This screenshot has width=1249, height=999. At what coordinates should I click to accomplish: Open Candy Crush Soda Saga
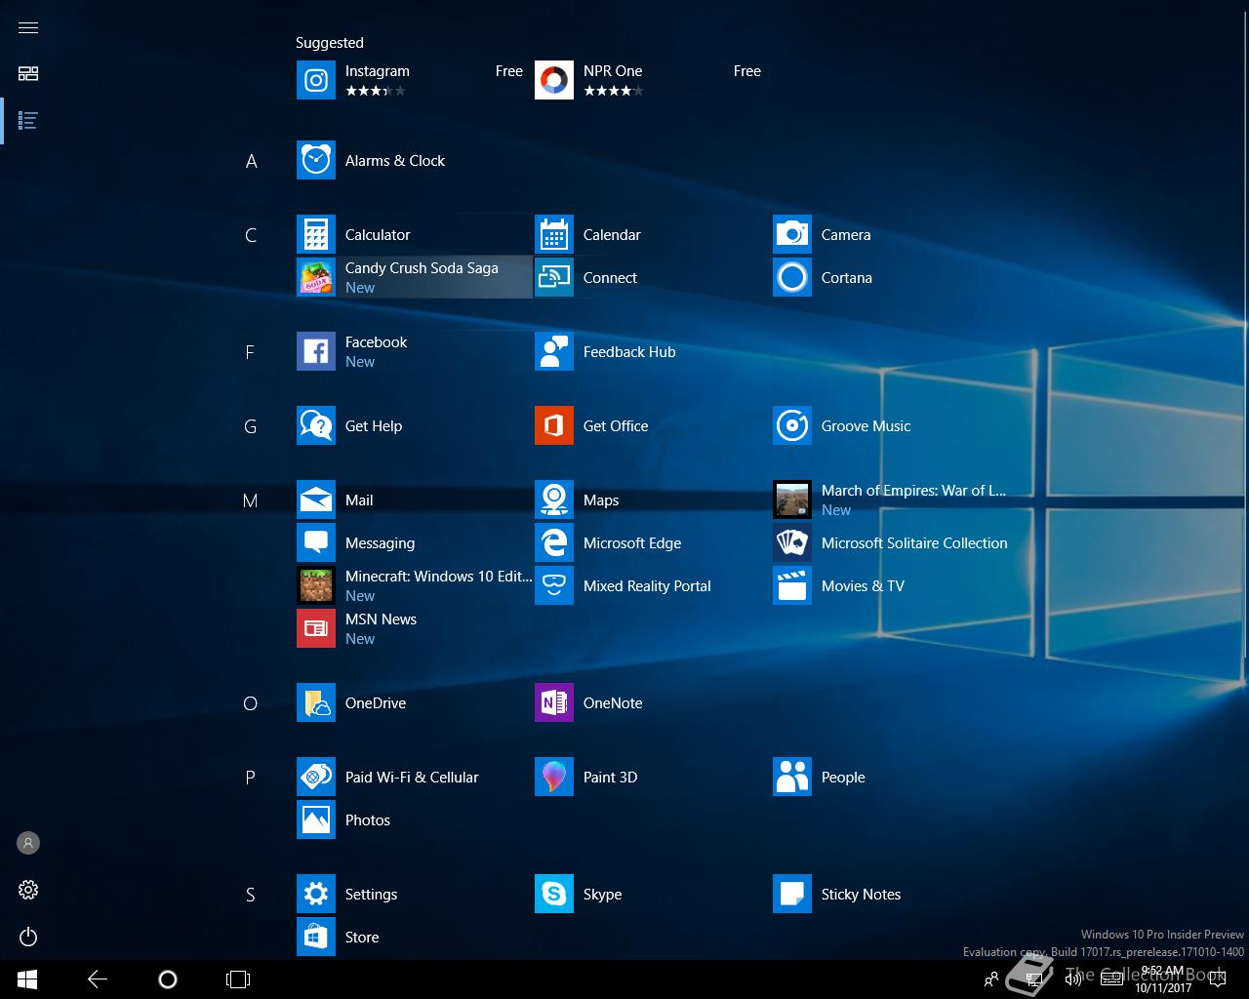[x=414, y=277]
